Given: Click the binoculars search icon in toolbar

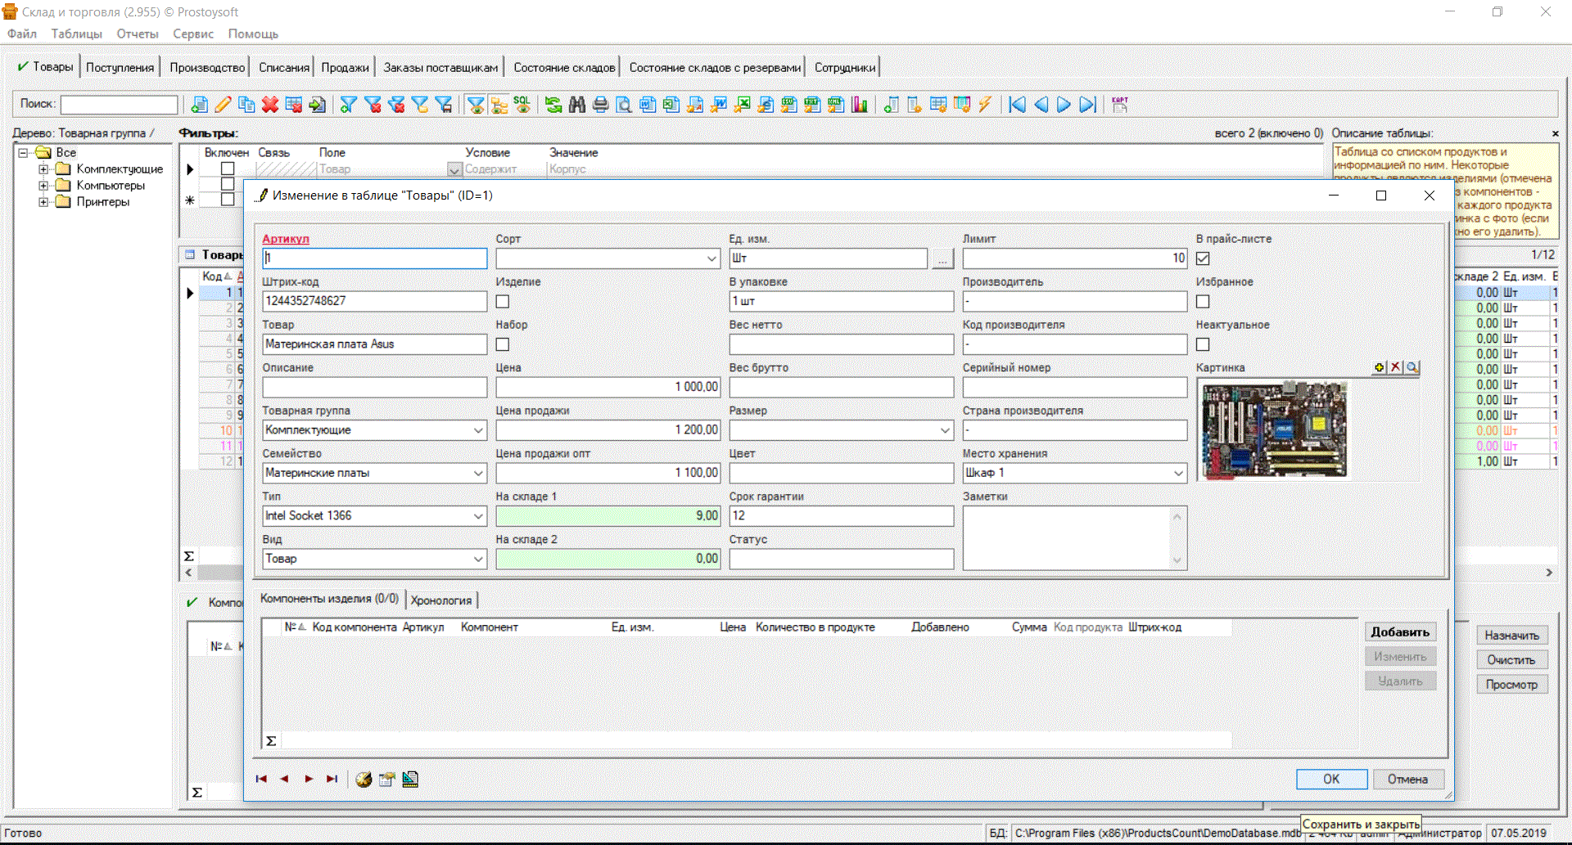Looking at the screenshot, I should tap(577, 105).
